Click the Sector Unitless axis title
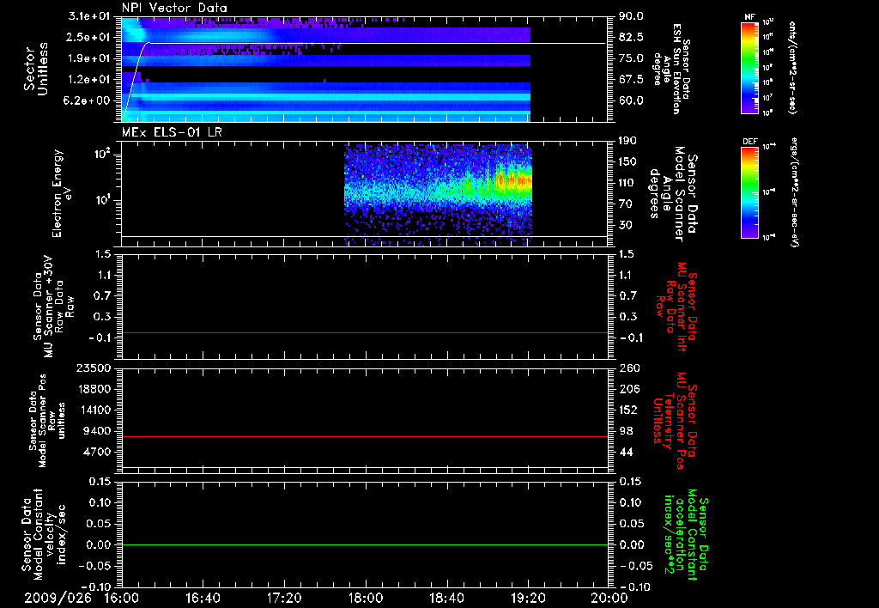Image resolution: width=879 pixels, height=608 pixels. [x=36, y=69]
